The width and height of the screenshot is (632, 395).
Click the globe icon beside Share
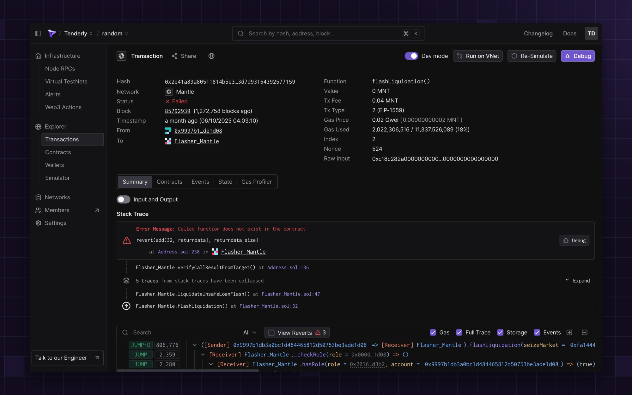[211, 56]
